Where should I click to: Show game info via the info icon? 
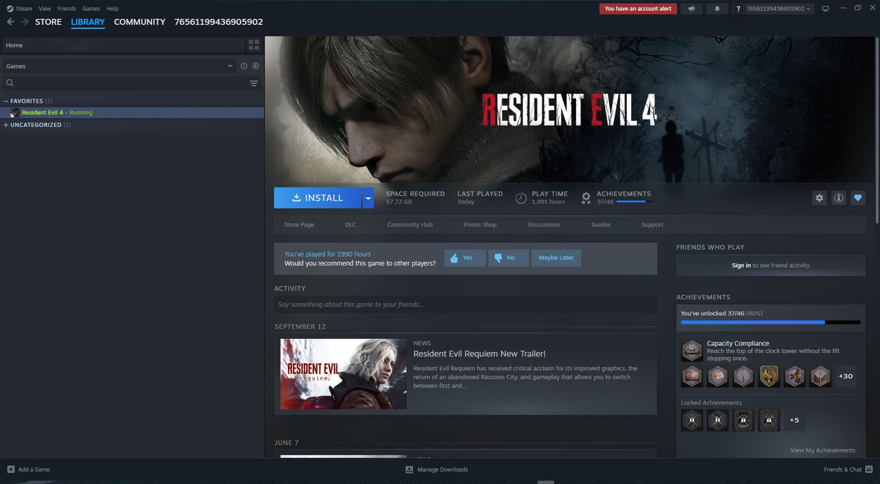coord(839,198)
